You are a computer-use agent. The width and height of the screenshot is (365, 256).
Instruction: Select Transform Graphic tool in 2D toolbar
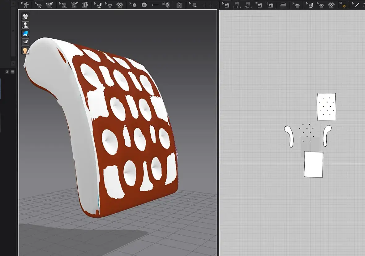tap(320, 4)
